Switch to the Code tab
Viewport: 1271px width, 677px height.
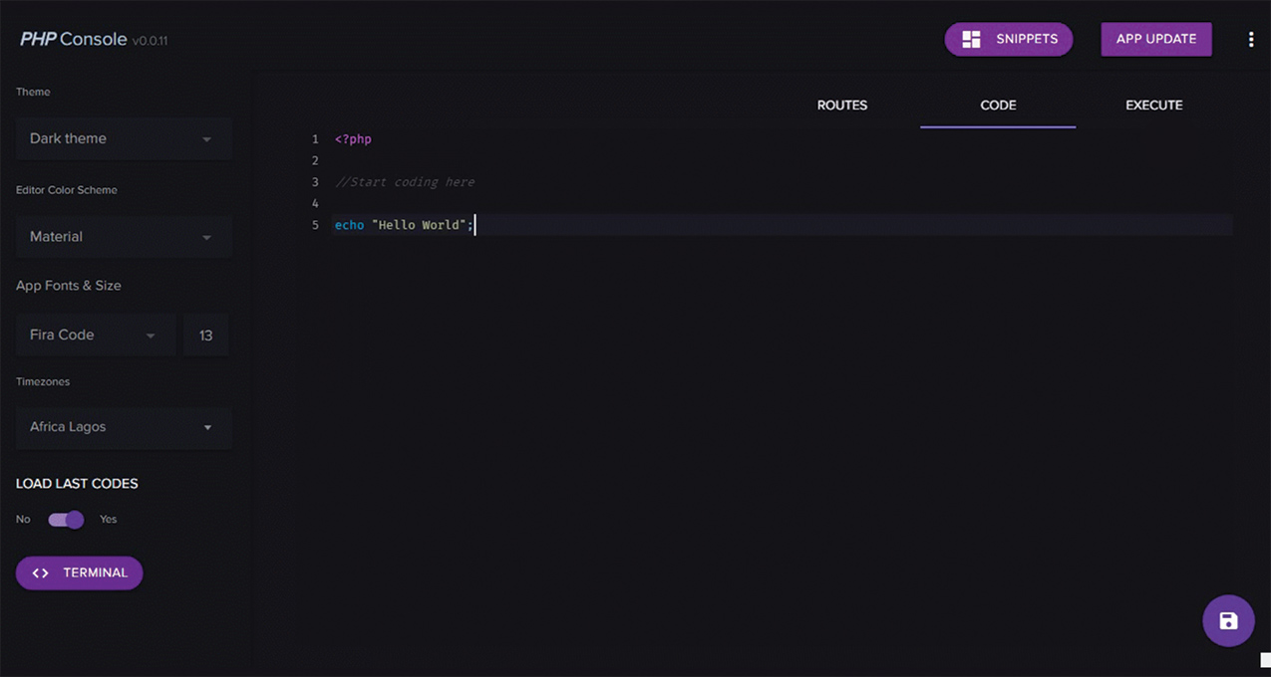tap(998, 106)
